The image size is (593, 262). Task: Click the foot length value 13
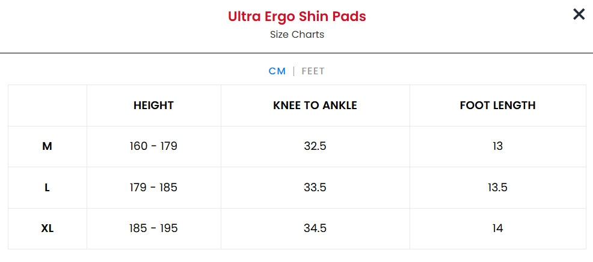pyautogui.click(x=497, y=146)
